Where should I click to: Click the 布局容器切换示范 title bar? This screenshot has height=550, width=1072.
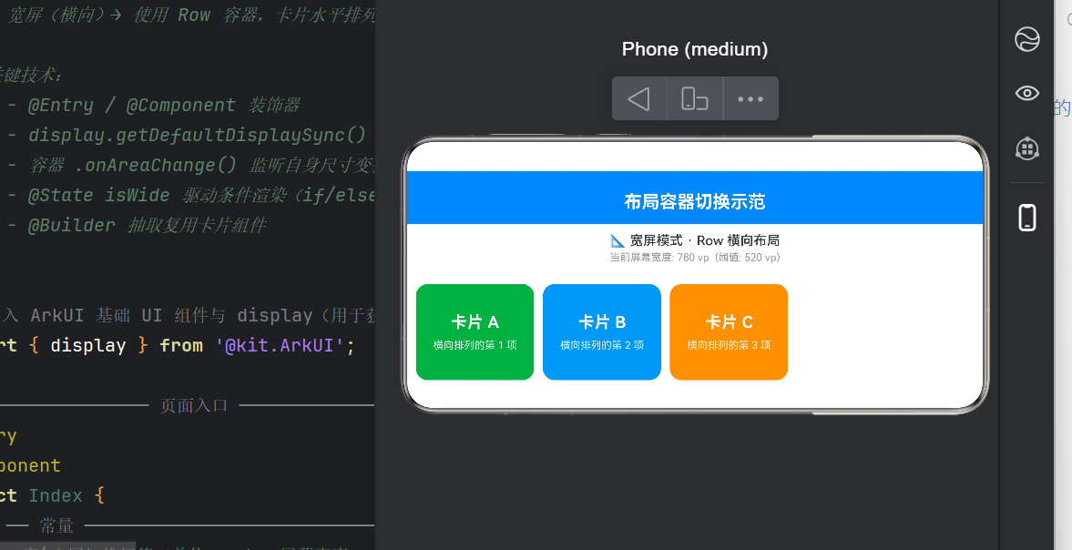(x=695, y=198)
